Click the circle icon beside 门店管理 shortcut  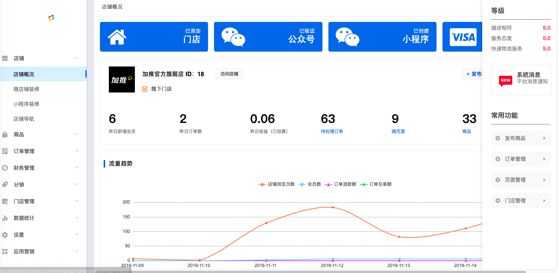click(498, 201)
